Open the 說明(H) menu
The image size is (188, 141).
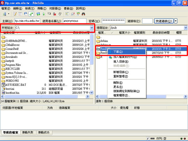tap(81, 8)
